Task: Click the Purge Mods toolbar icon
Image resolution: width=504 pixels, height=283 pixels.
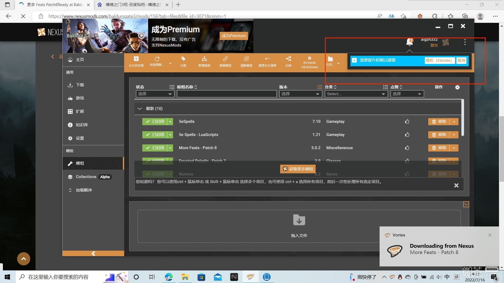Action: pyautogui.click(x=246, y=59)
